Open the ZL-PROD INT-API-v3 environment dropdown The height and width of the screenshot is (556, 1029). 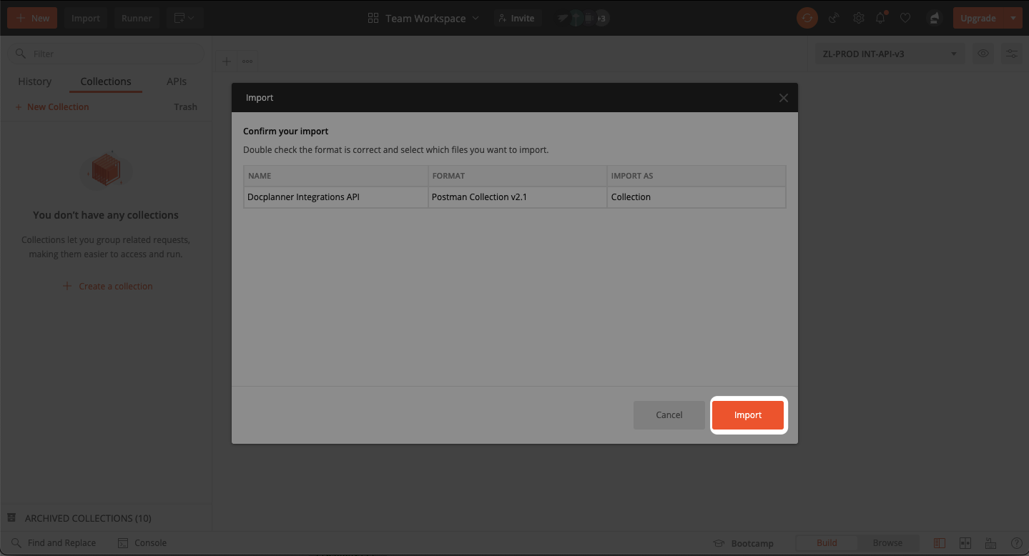(x=890, y=54)
